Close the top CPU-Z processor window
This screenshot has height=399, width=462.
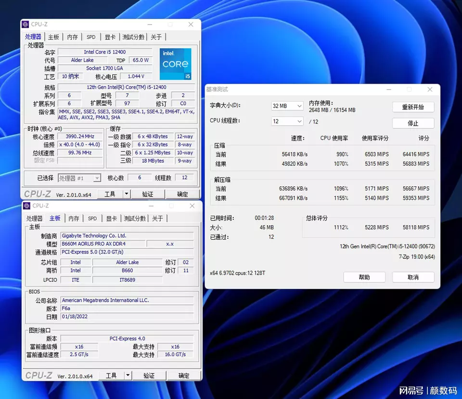tap(191, 25)
